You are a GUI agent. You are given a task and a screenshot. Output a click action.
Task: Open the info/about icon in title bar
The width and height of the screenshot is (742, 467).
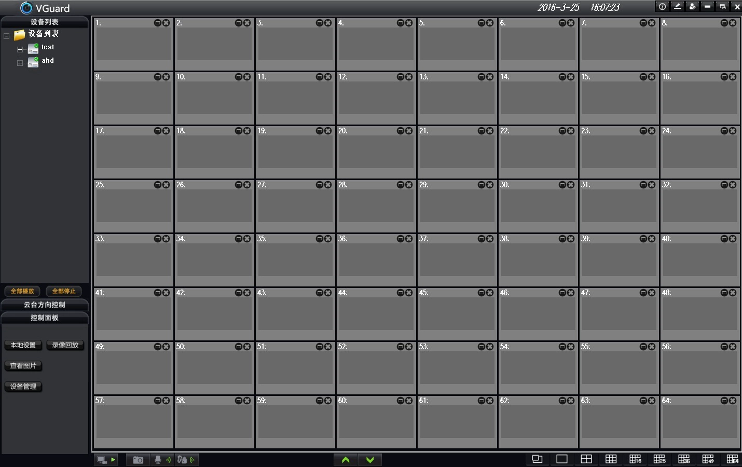tap(662, 7)
